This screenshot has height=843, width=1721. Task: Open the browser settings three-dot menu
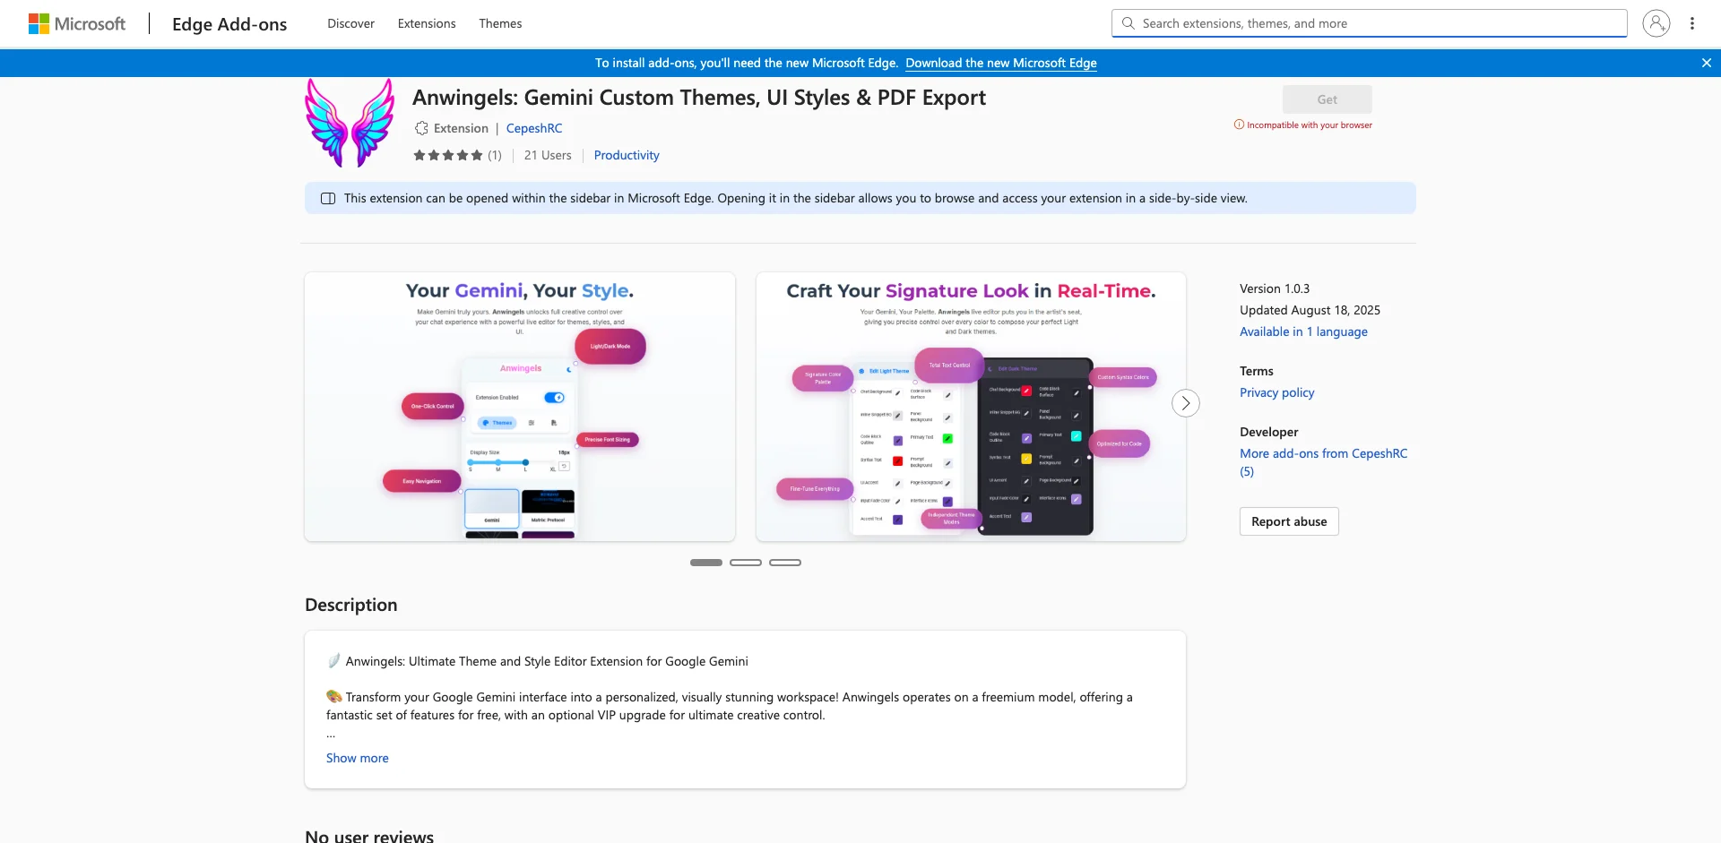[x=1692, y=23]
